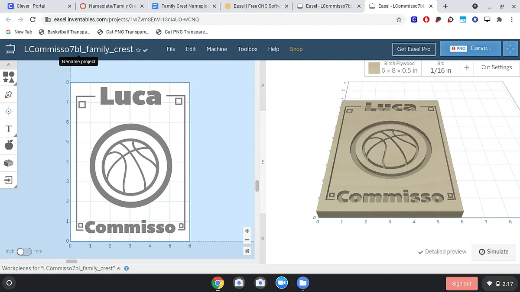The height and width of the screenshot is (292, 520).
Task: Zoom in the design canvas
Action: (247, 231)
